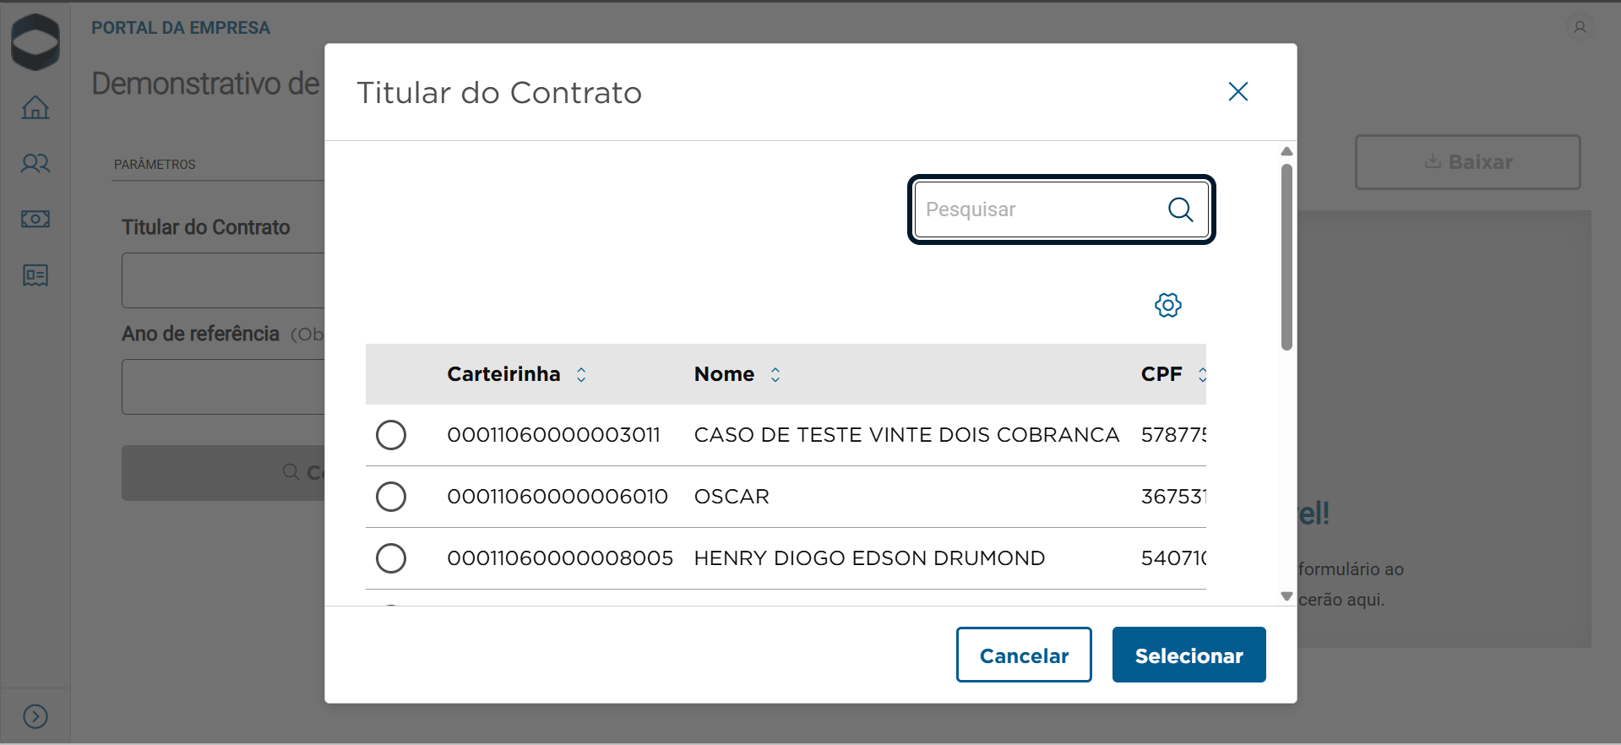Click the magnifying glass search icon
The image size is (1621, 745).
click(1180, 209)
